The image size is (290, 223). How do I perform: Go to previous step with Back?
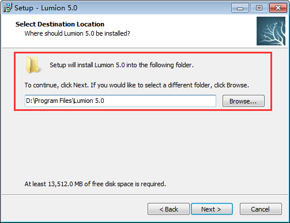[x=168, y=209]
